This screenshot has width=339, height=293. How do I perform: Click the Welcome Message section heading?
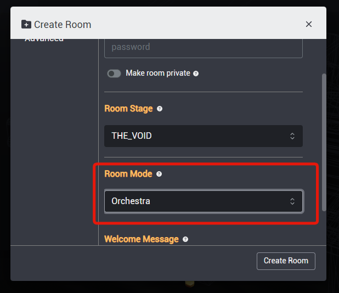(x=142, y=239)
